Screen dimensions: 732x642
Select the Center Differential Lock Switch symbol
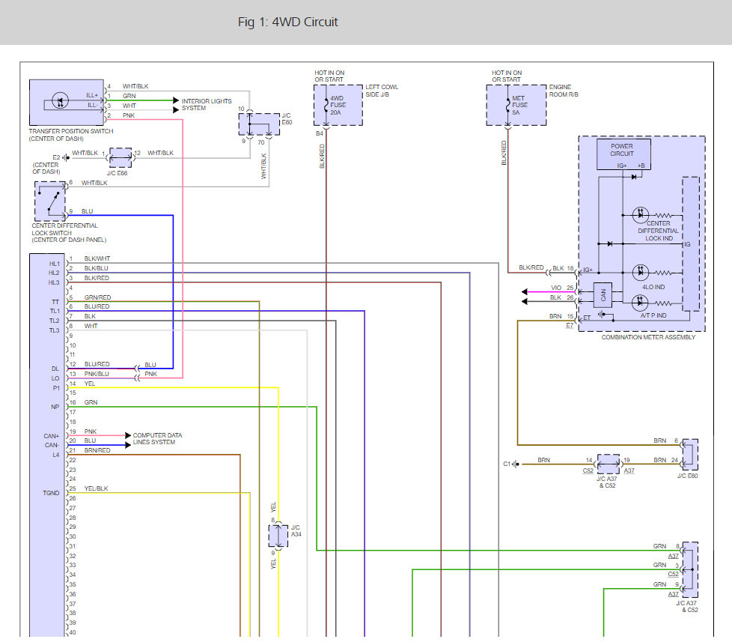(x=50, y=201)
